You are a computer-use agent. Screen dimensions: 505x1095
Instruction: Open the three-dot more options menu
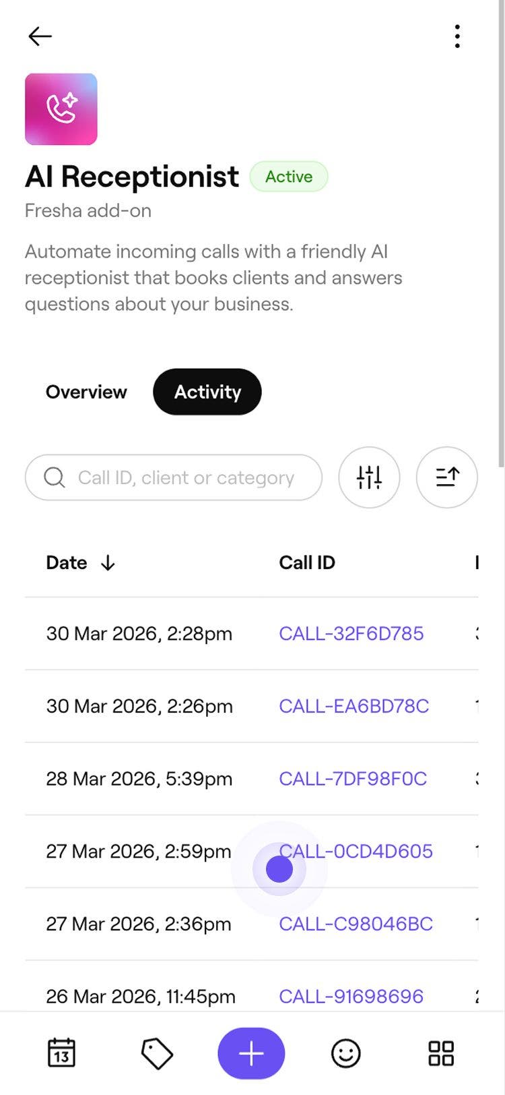(457, 36)
